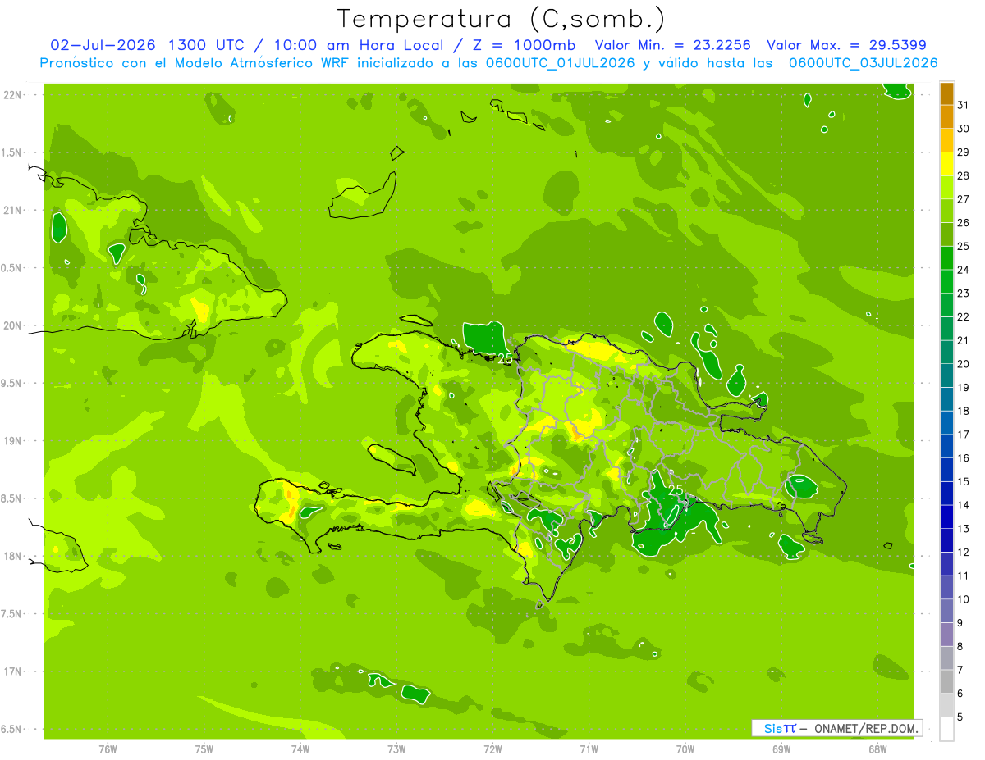
Task: Click the '31' value on the color scale
Action: point(964,105)
